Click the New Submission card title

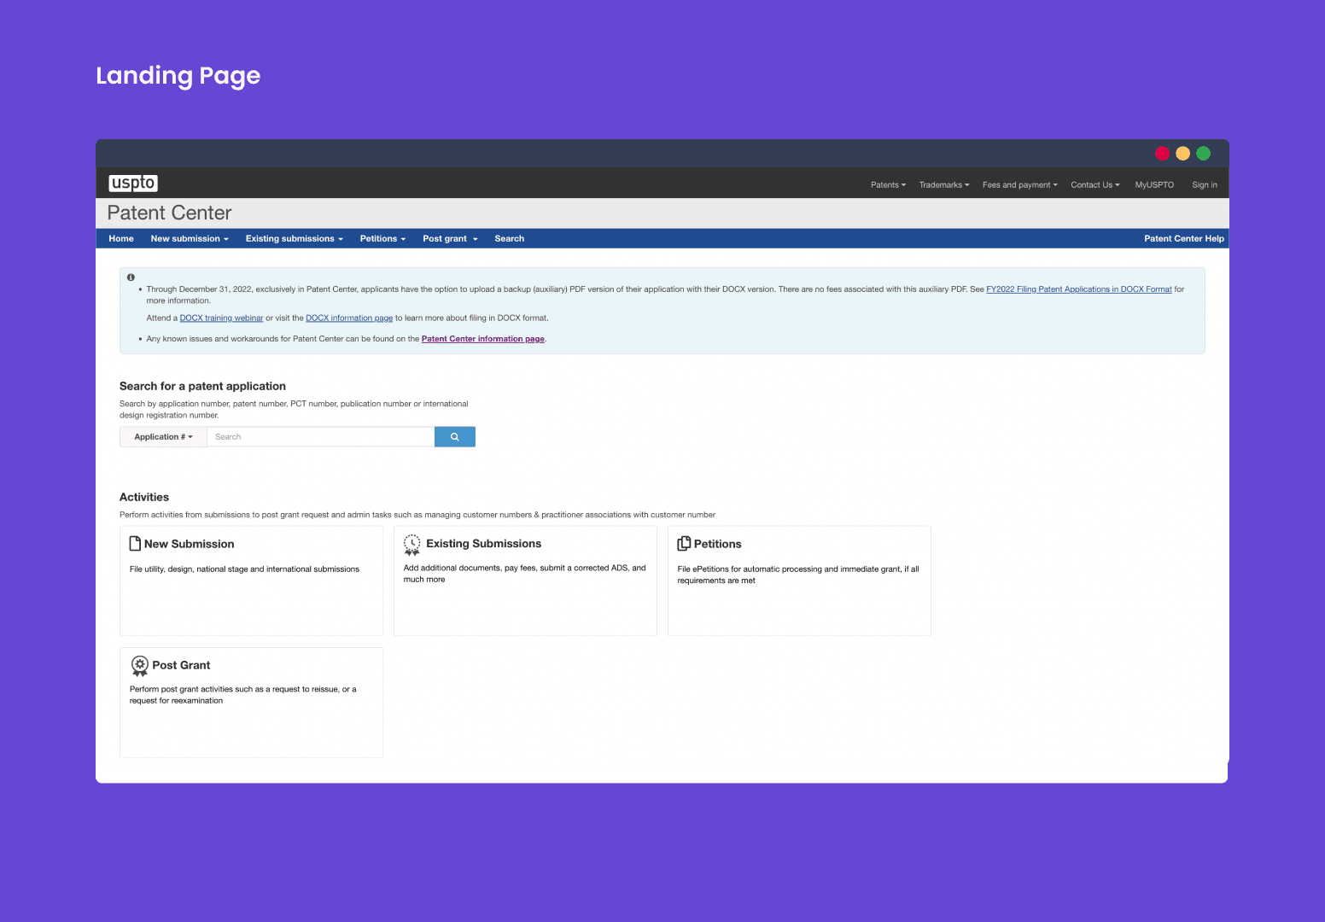[x=190, y=544]
